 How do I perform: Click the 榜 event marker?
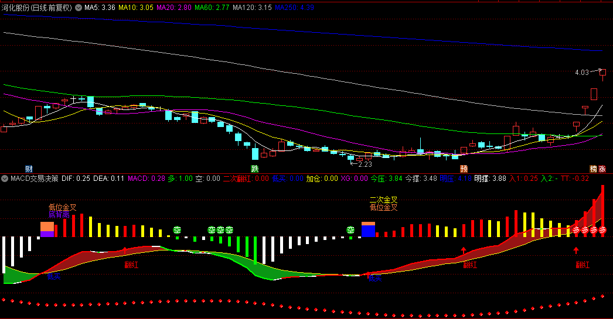pyautogui.click(x=594, y=169)
